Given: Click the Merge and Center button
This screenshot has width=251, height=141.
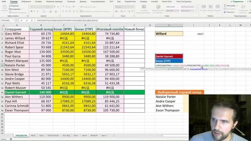Looking at the screenshot, I should click(95, 11).
